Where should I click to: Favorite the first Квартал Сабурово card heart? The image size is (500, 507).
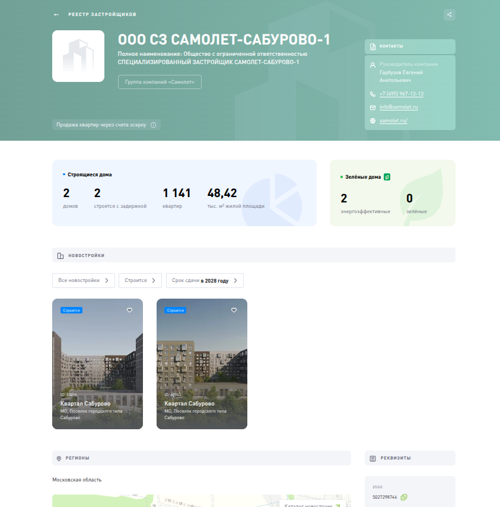coord(129,310)
